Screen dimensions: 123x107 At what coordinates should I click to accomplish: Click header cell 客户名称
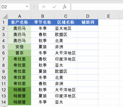coord(19,22)
